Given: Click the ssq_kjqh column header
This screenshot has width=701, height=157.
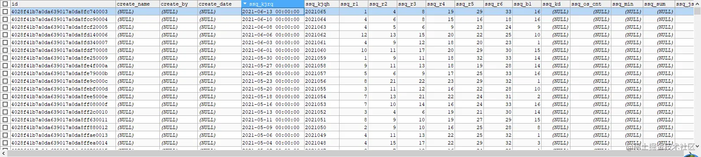Looking at the screenshot, I should [321, 4].
